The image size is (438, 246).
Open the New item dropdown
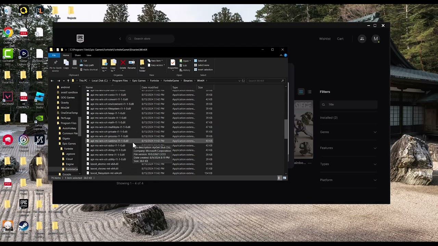coord(155,61)
